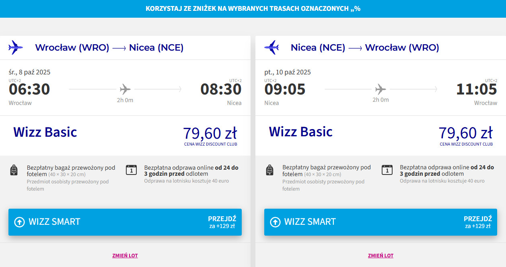Click ZMIEŃ LOT link under Wrocław–Nicea flight
Screen dimensions: 506x267
tap(125, 256)
